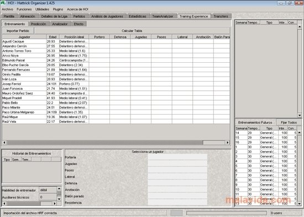Click the Auxiliares técnicos value field

[x=48, y=197]
